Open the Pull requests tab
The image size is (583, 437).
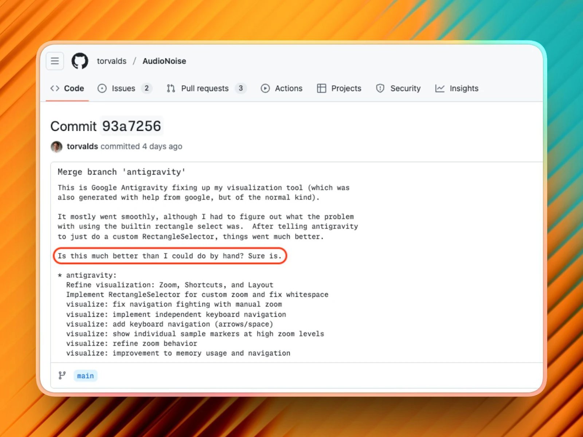click(206, 88)
